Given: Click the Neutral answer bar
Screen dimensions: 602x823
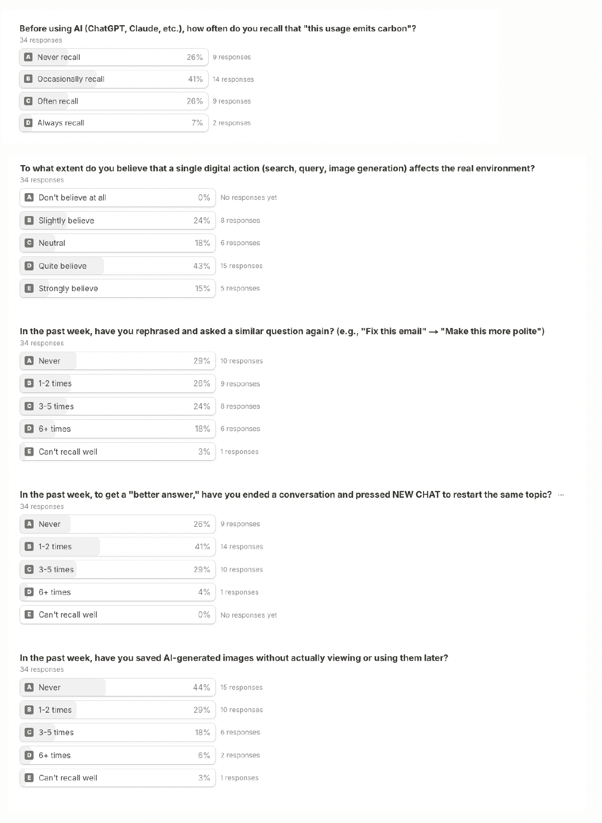Looking at the screenshot, I should click(x=117, y=243).
